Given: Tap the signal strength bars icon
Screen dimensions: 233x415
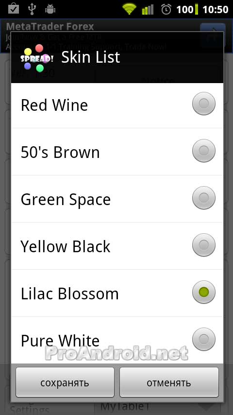Looking at the screenshot, I should pyautogui.click(x=148, y=10).
